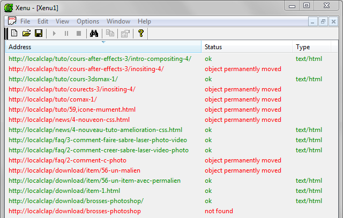Select the 56-un-malien URL row
This screenshot has height=218, width=343.
click(x=74, y=170)
